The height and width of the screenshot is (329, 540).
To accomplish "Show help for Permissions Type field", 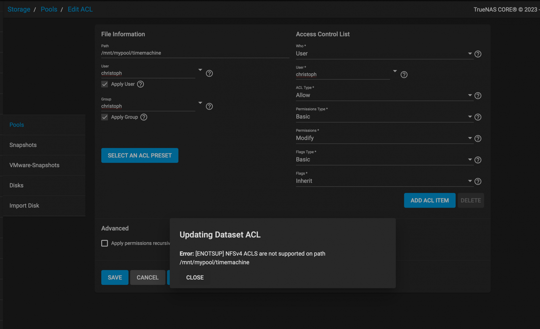I will tap(478, 117).
